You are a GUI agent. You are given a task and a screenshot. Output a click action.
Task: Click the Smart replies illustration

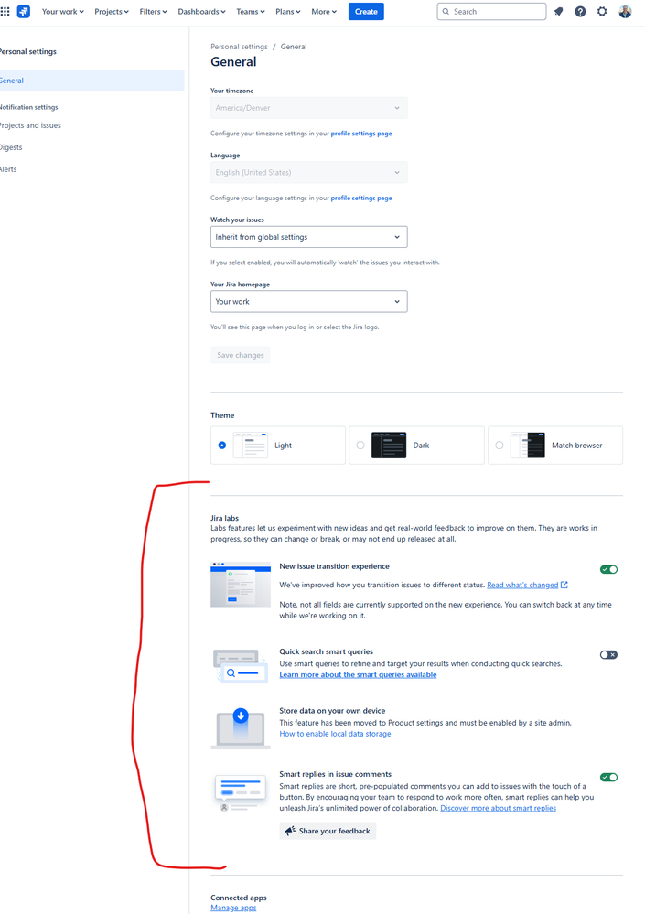click(241, 792)
